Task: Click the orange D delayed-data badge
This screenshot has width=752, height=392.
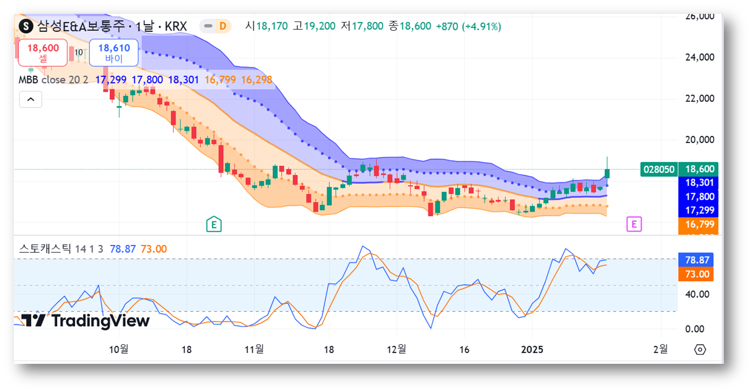Action: click(223, 26)
